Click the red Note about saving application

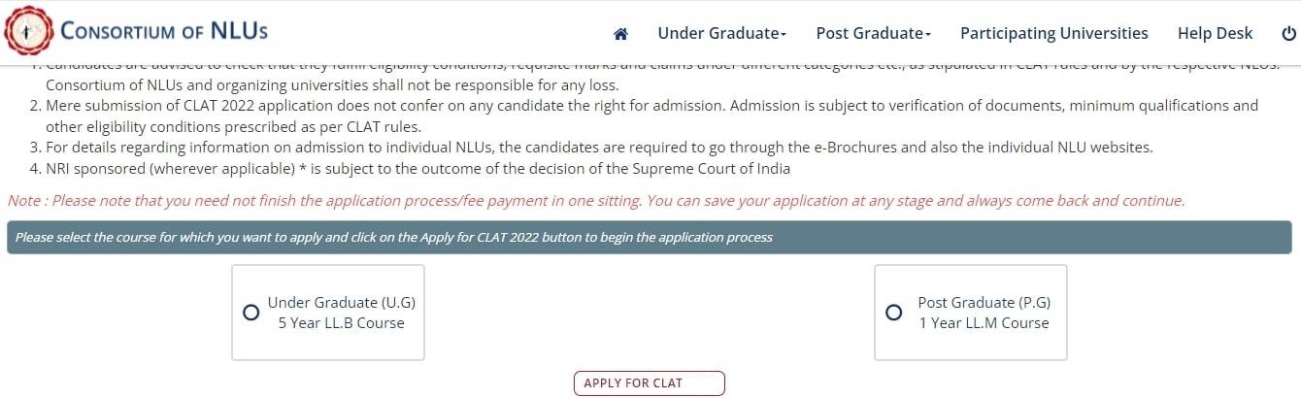(596, 201)
